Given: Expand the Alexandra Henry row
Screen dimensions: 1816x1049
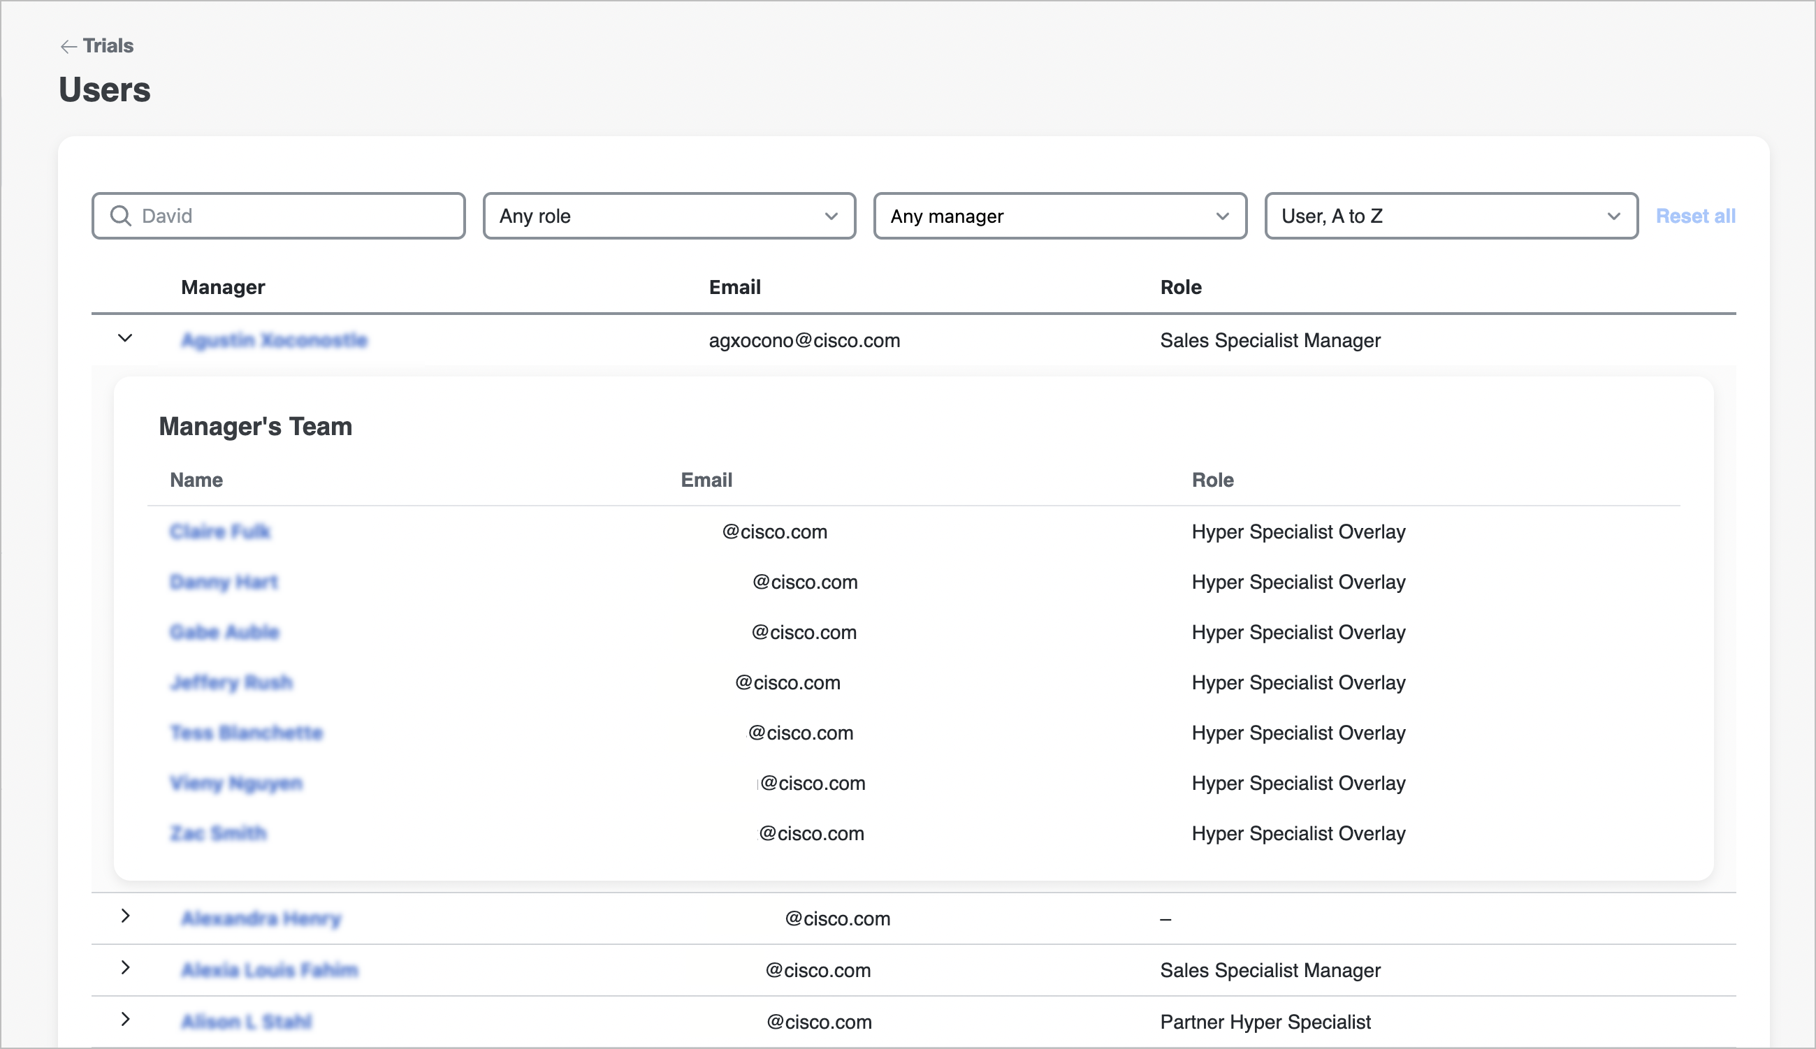Looking at the screenshot, I should click(125, 916).
